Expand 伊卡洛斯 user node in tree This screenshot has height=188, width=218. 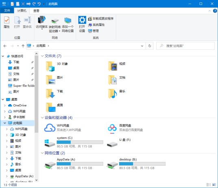coord(5,117)
